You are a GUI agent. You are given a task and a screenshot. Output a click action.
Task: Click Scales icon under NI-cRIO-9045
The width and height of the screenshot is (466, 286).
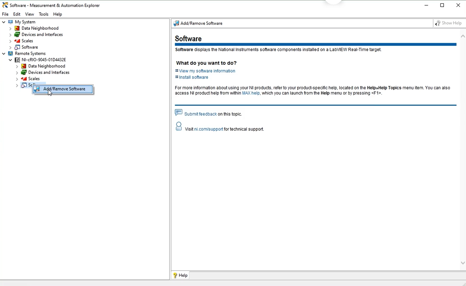(x=24, y=79)
